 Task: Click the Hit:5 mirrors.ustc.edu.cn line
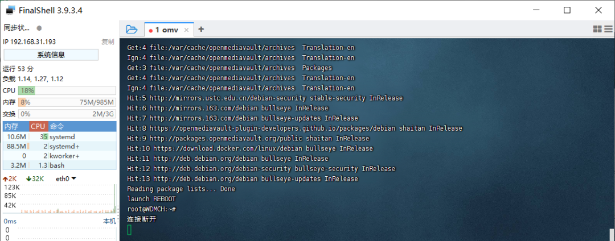[265, 98]
